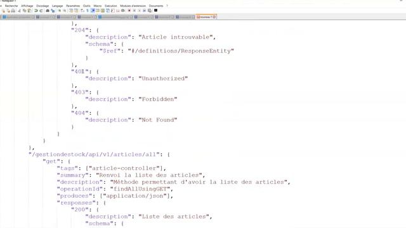Toggle the file monitoring eye icon
Screen dimensions: 406x228
click(123, 11)
